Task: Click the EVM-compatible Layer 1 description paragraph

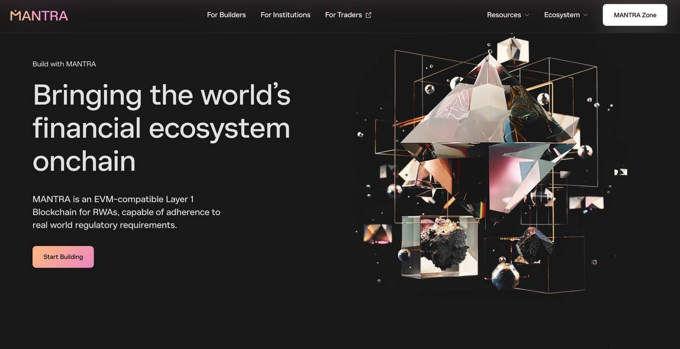Action: point(126,212)
